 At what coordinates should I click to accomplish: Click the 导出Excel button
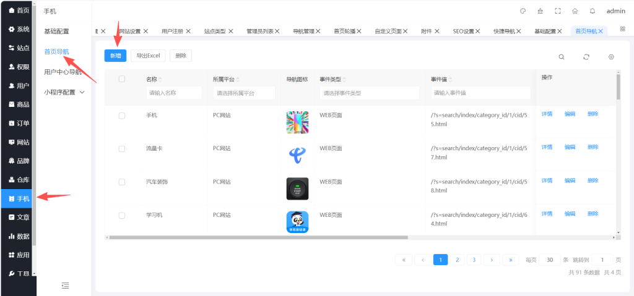coord(149,56)
